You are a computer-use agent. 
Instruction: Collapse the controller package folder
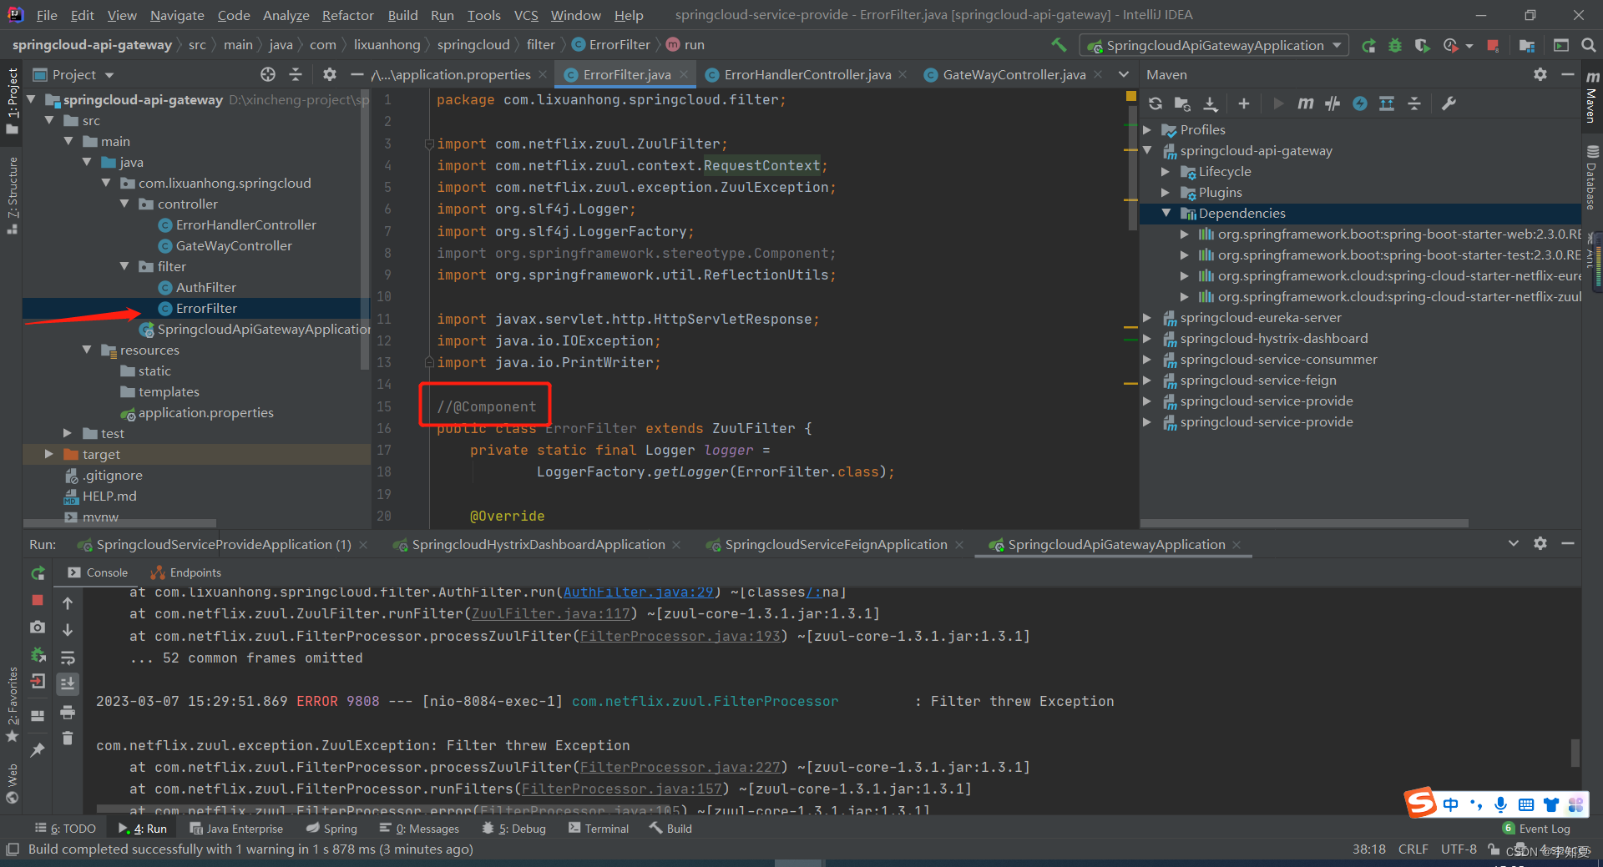pos(124,204)
